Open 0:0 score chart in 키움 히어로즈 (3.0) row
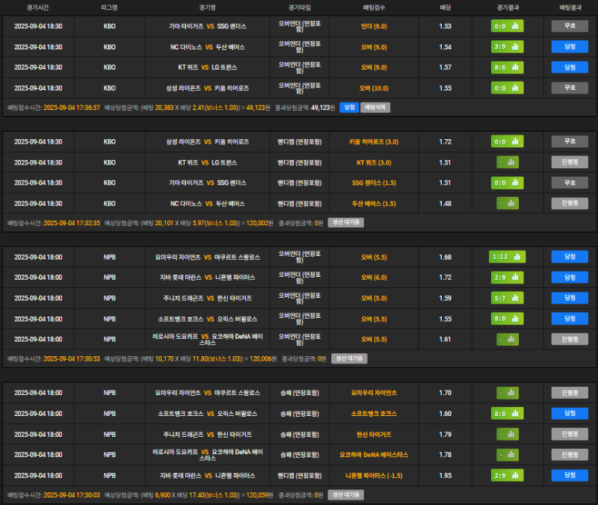 pyautogui.click(x=507, y=141)
